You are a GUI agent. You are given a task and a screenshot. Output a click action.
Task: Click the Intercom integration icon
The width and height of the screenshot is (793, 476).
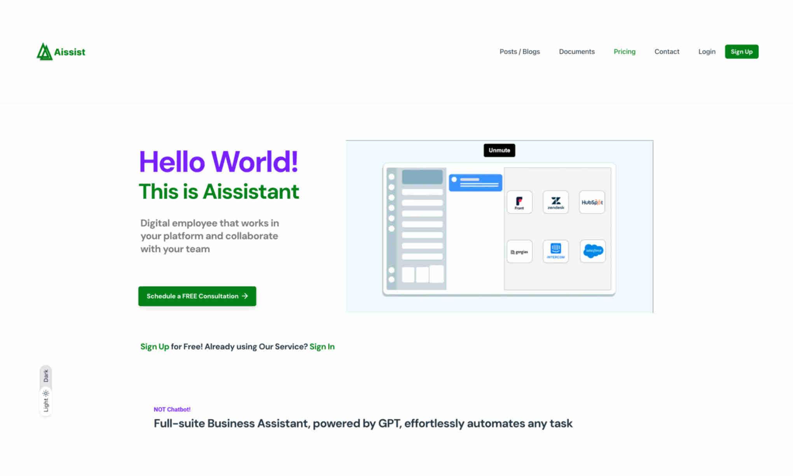coord(555,251)
